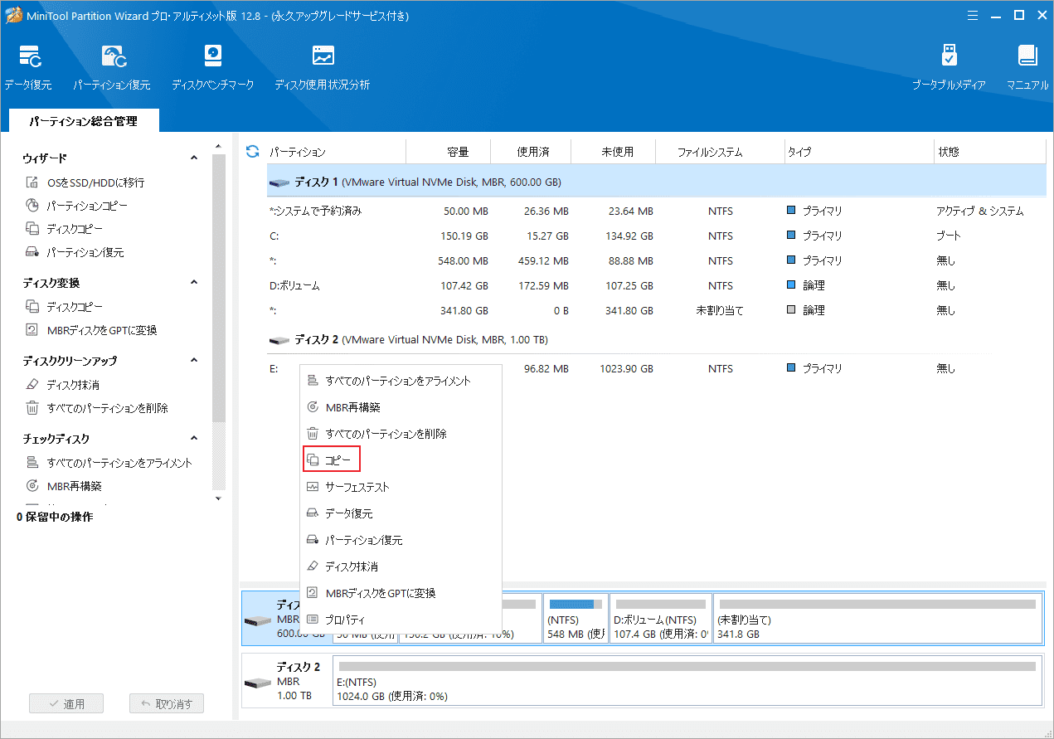
Task: Create ブータブルメディア from the toolbar
Action: (x=950, y=68)
